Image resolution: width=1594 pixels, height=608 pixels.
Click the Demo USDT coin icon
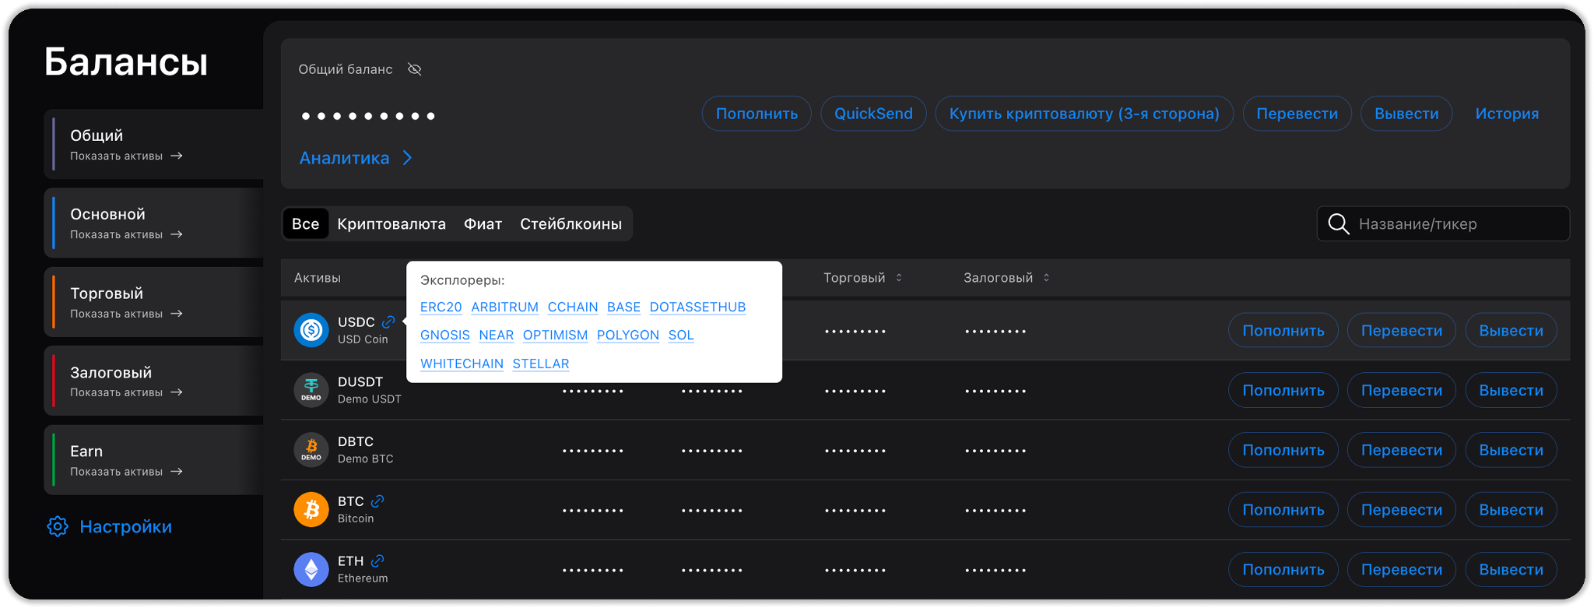(x=311, y=390)
